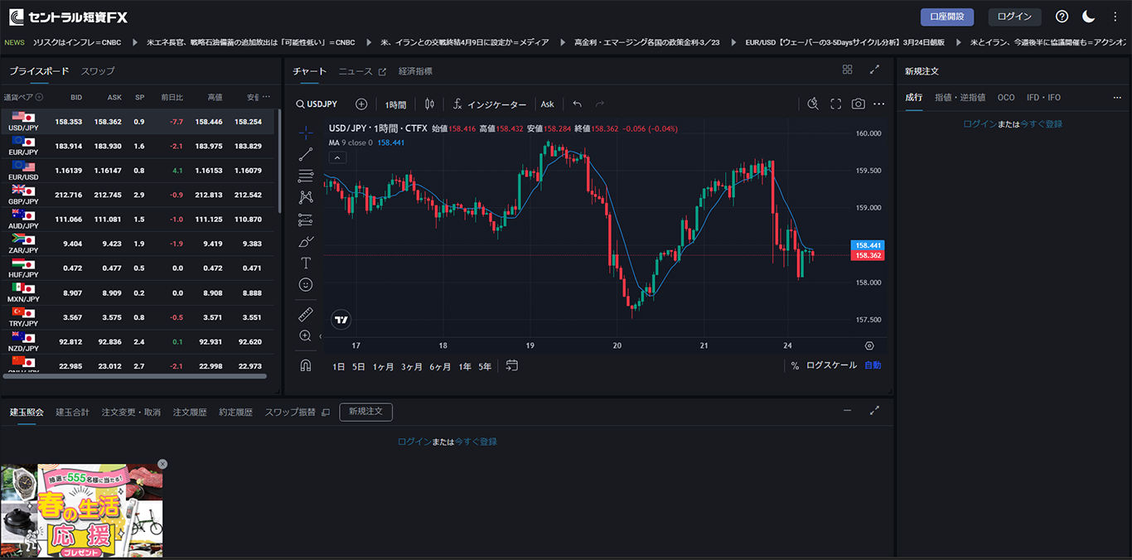Viewport: 1132px width, 560px height.
Task: Click the 口座開設 button
Action: (x=946, y=17)
